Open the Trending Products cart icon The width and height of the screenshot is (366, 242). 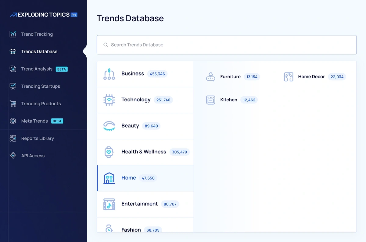13,103
